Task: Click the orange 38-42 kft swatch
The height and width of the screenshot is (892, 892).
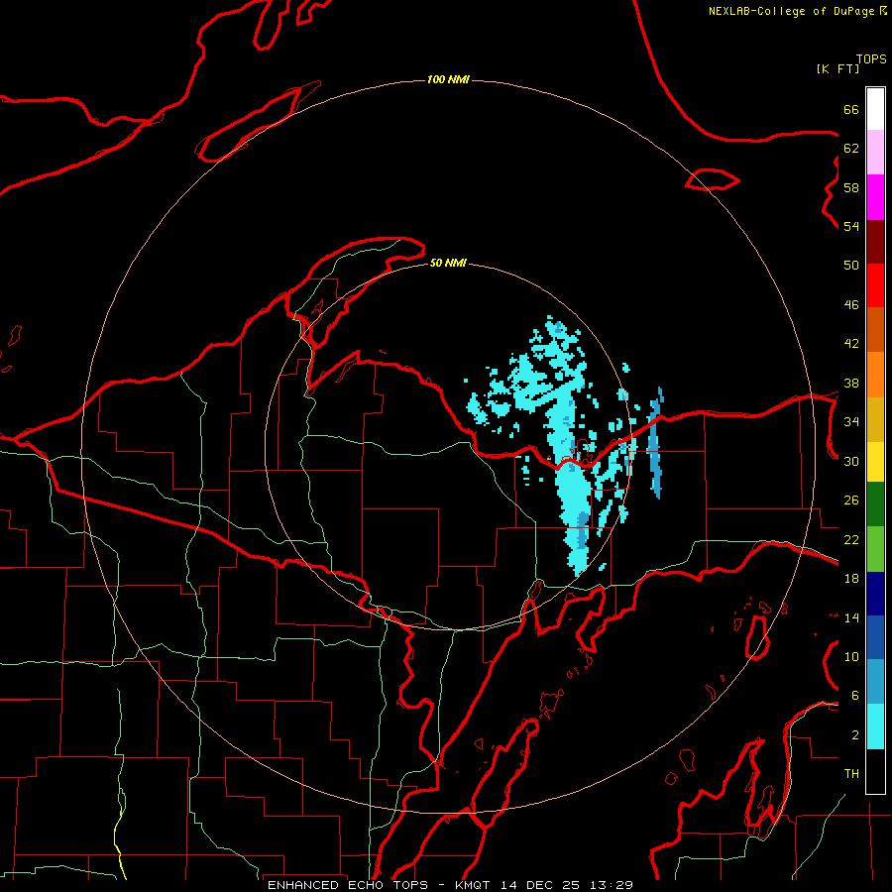Action: (875, 375)
